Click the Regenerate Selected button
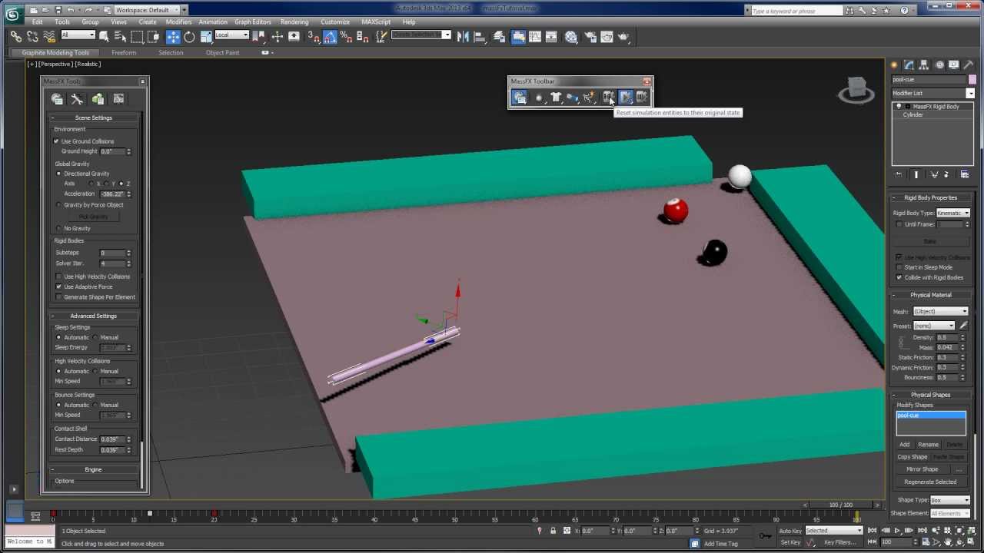The height and width of the screenshot is (553, 984). (930, 482)
